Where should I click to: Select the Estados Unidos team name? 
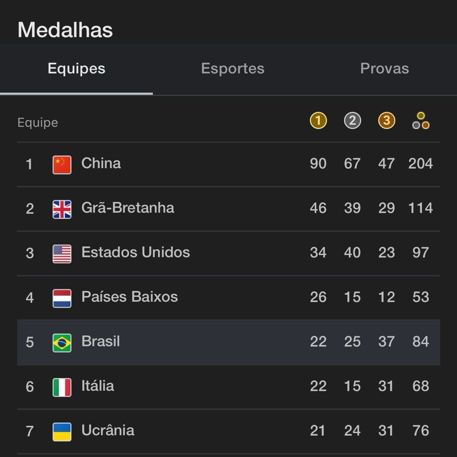click(136, 252)
